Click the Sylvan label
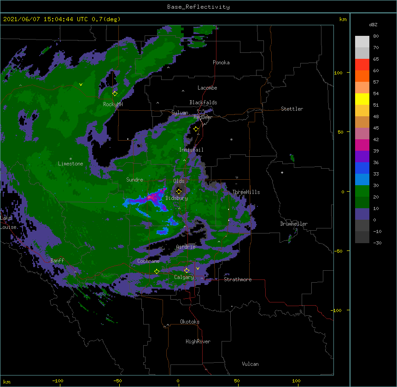This screenshot has height=387, width=397. (180, 113)
